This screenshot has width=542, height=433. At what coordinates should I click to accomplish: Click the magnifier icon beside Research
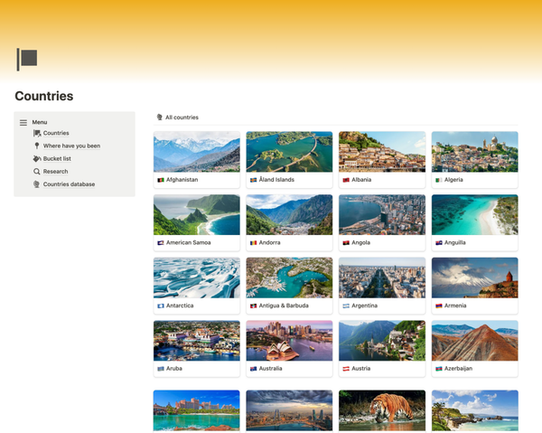coord(37,171)
